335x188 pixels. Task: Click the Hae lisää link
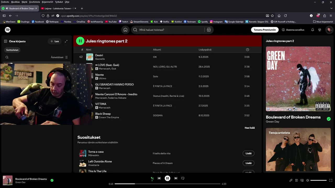pos(250,128)
